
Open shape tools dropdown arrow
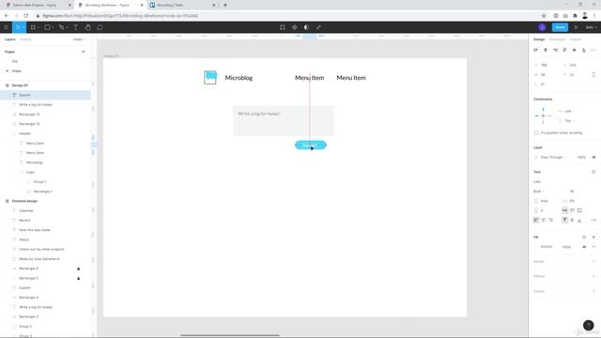[x=53, y=27]
